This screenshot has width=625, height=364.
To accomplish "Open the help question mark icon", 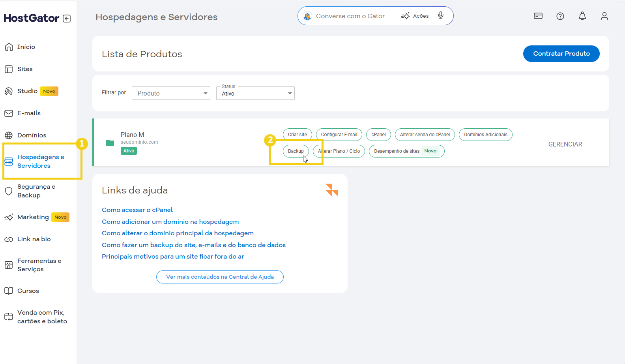I will click(560, 16).
